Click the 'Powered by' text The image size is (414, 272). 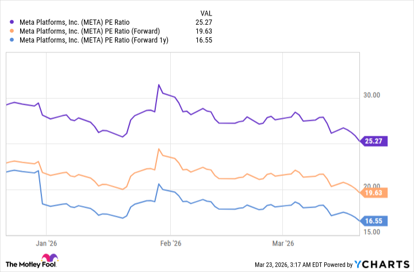click(339, 265)
